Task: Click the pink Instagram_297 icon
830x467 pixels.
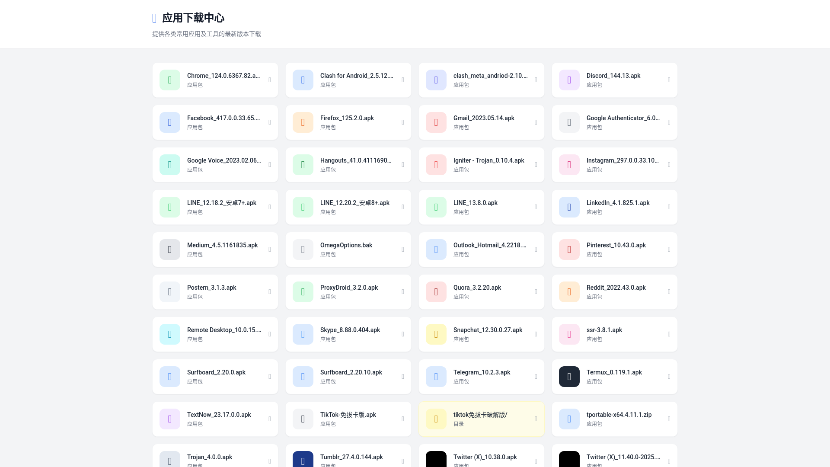Action: click(569, 165)
